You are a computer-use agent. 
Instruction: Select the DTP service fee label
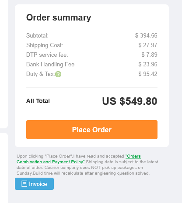pyautogui.click(x=47, y=55)
